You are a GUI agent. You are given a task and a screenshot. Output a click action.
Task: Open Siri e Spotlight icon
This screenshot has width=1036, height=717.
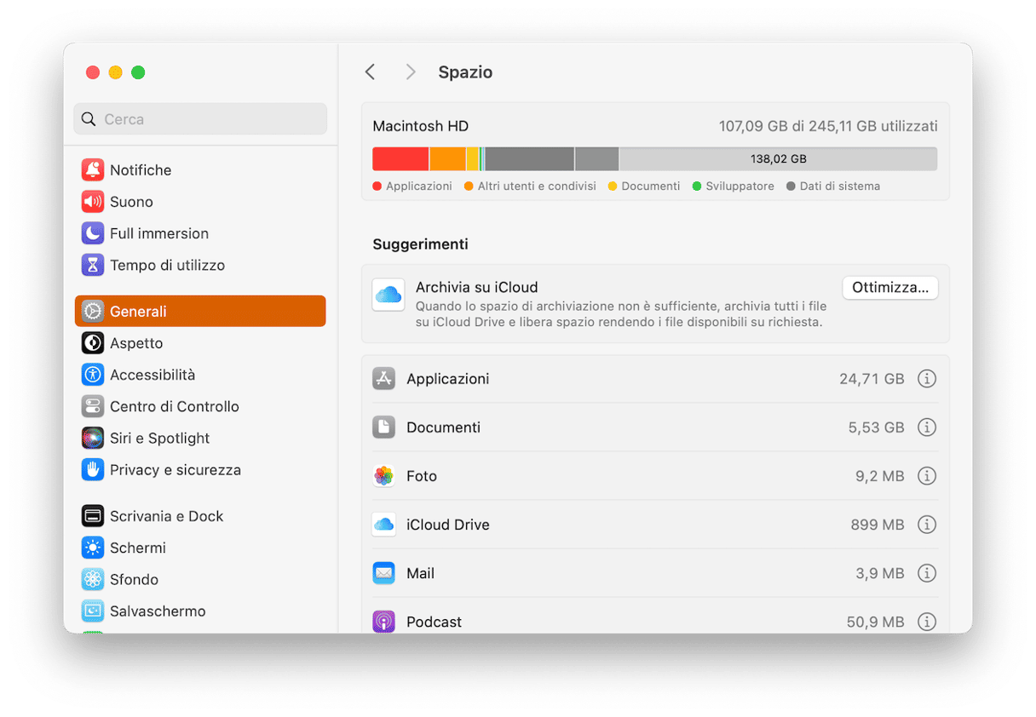[x=93, y=438]
